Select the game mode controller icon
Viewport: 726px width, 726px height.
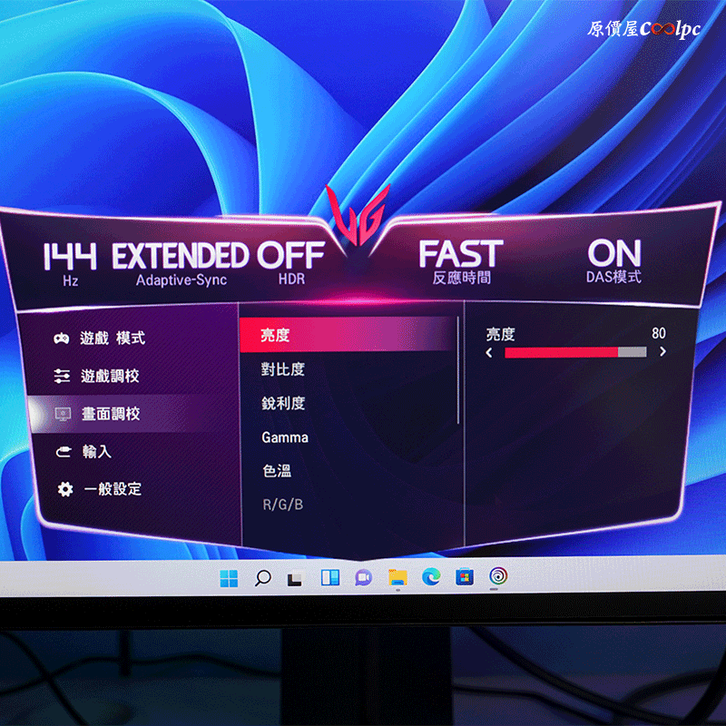click(x=61, y=338)
